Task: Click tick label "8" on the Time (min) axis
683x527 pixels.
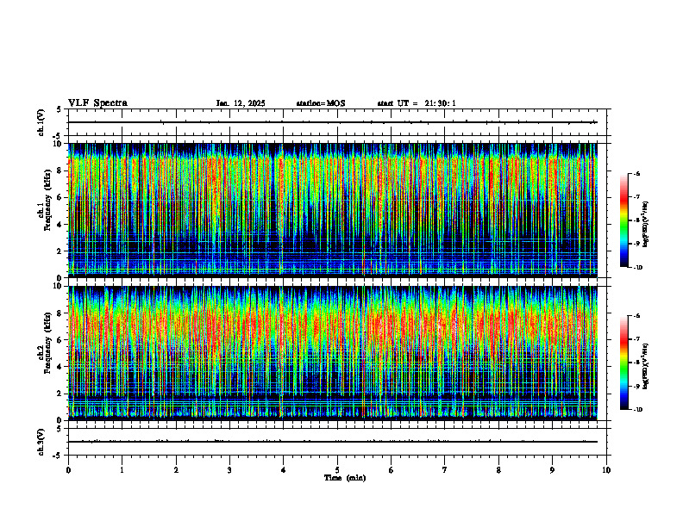Action: (498, 470)
